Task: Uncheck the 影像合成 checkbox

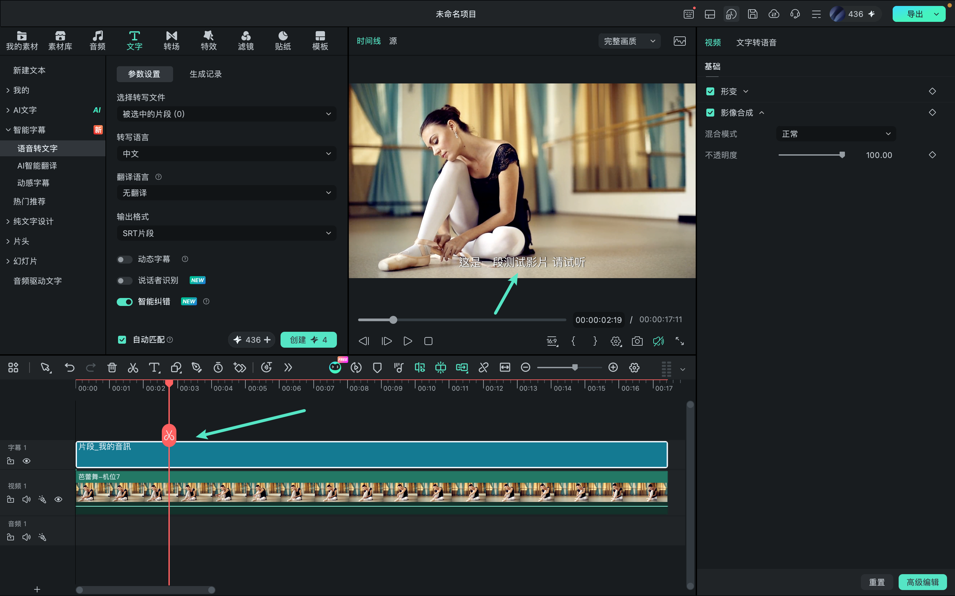Action: (710, 113)
